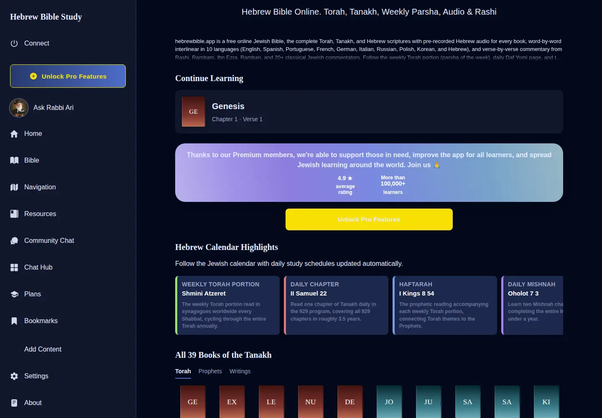Switch to the Prophets tab
The image size is (602, 418).
[x=210, y=371]
